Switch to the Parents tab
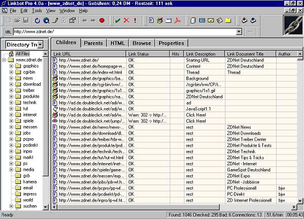The height and width of the screenshot is (219, 304). pyautogui.click(x=93, y=43)
